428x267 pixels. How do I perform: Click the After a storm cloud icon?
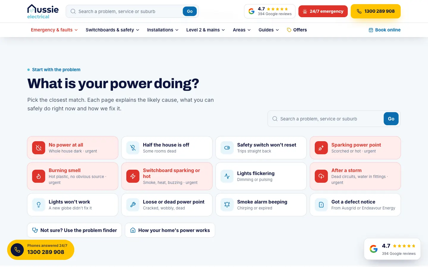pyautogui.click(x=321, y=176)
